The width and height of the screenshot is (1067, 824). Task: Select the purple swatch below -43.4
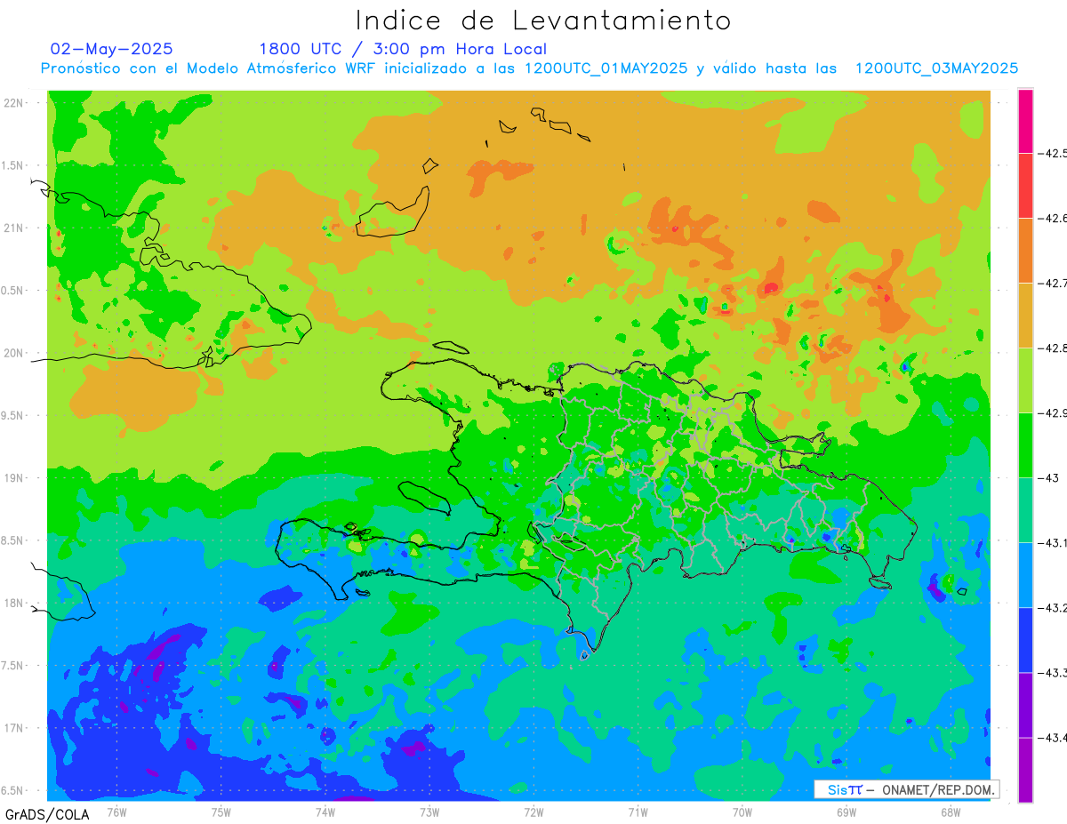(1025, 769)
